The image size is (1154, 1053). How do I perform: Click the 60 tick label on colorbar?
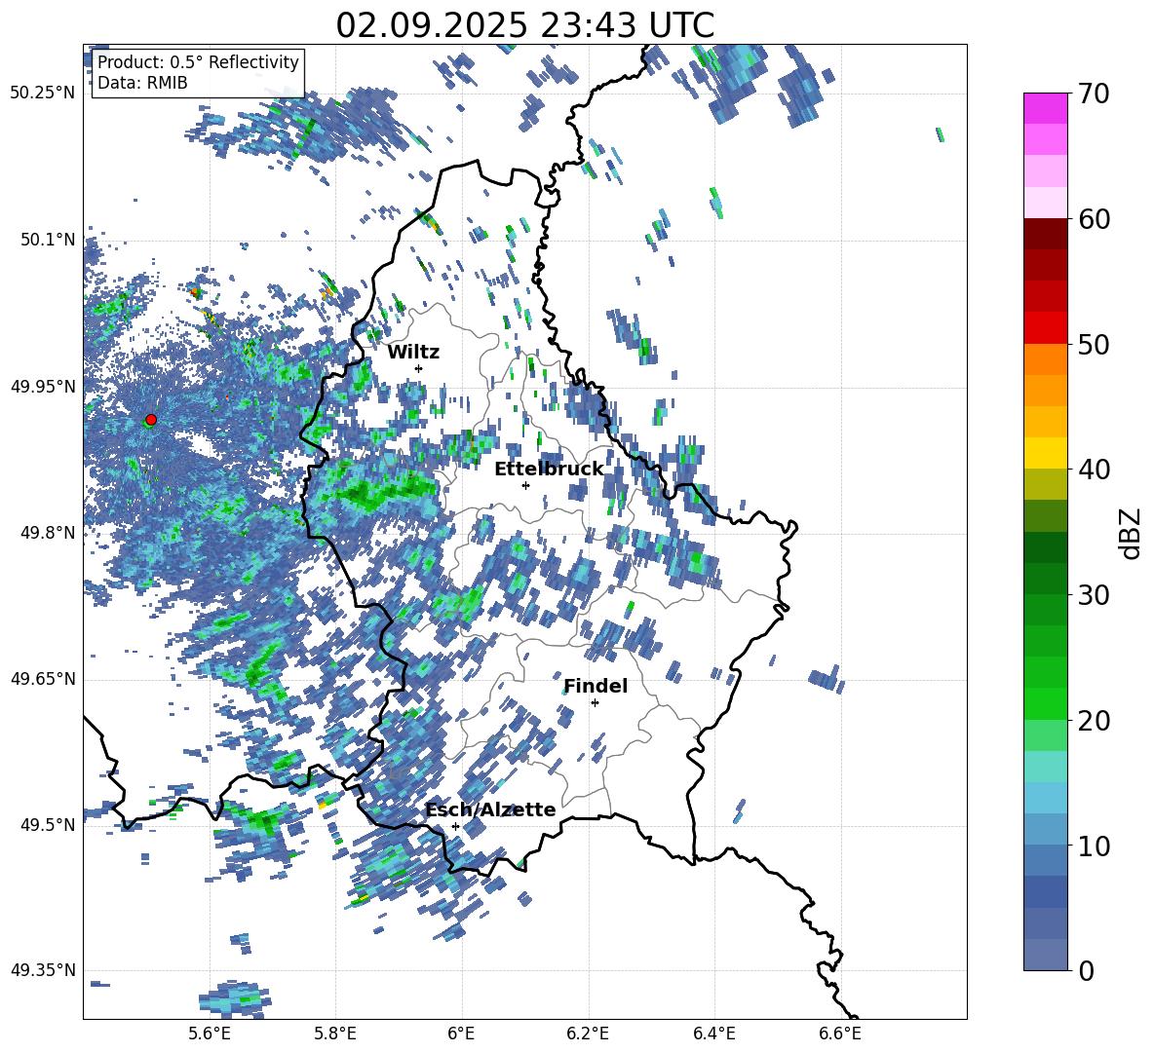click(1094, 219)
